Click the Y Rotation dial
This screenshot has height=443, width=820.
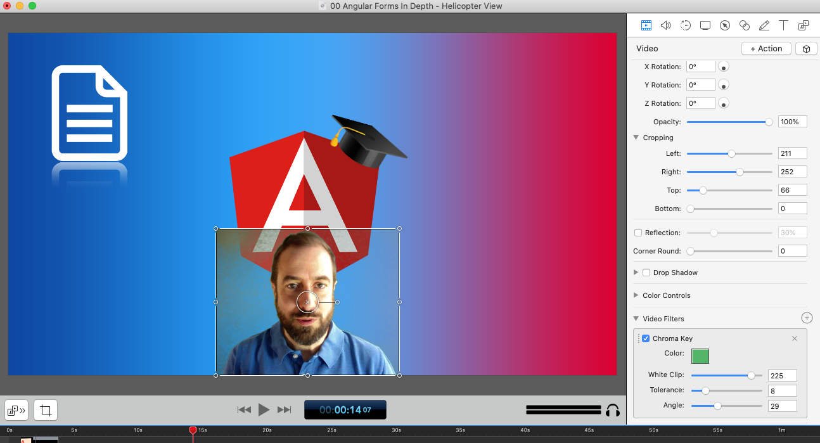point(723,85)
